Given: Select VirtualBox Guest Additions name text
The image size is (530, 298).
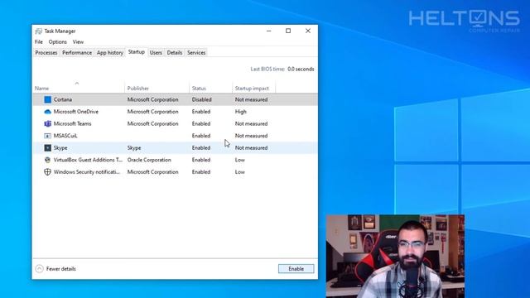Looking at the screenshot, I should point(88,160).
